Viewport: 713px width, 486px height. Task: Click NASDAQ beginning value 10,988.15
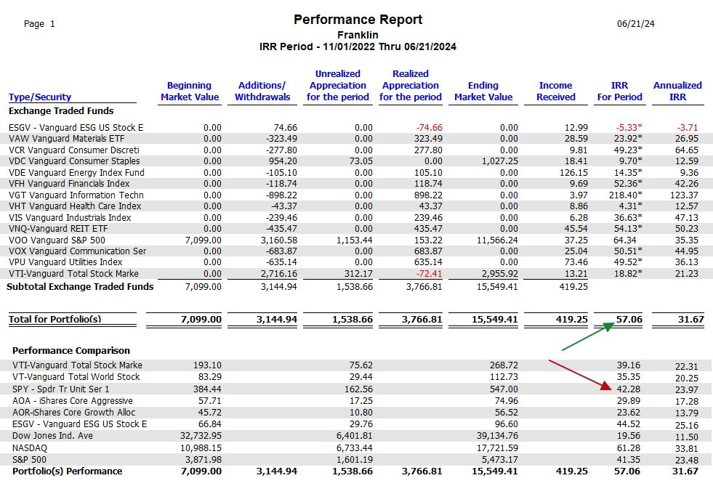pos(201,447)
